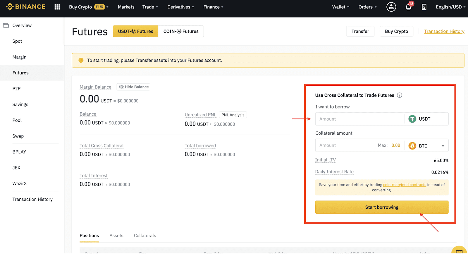Click the Transfer button

tap(360, 31)
